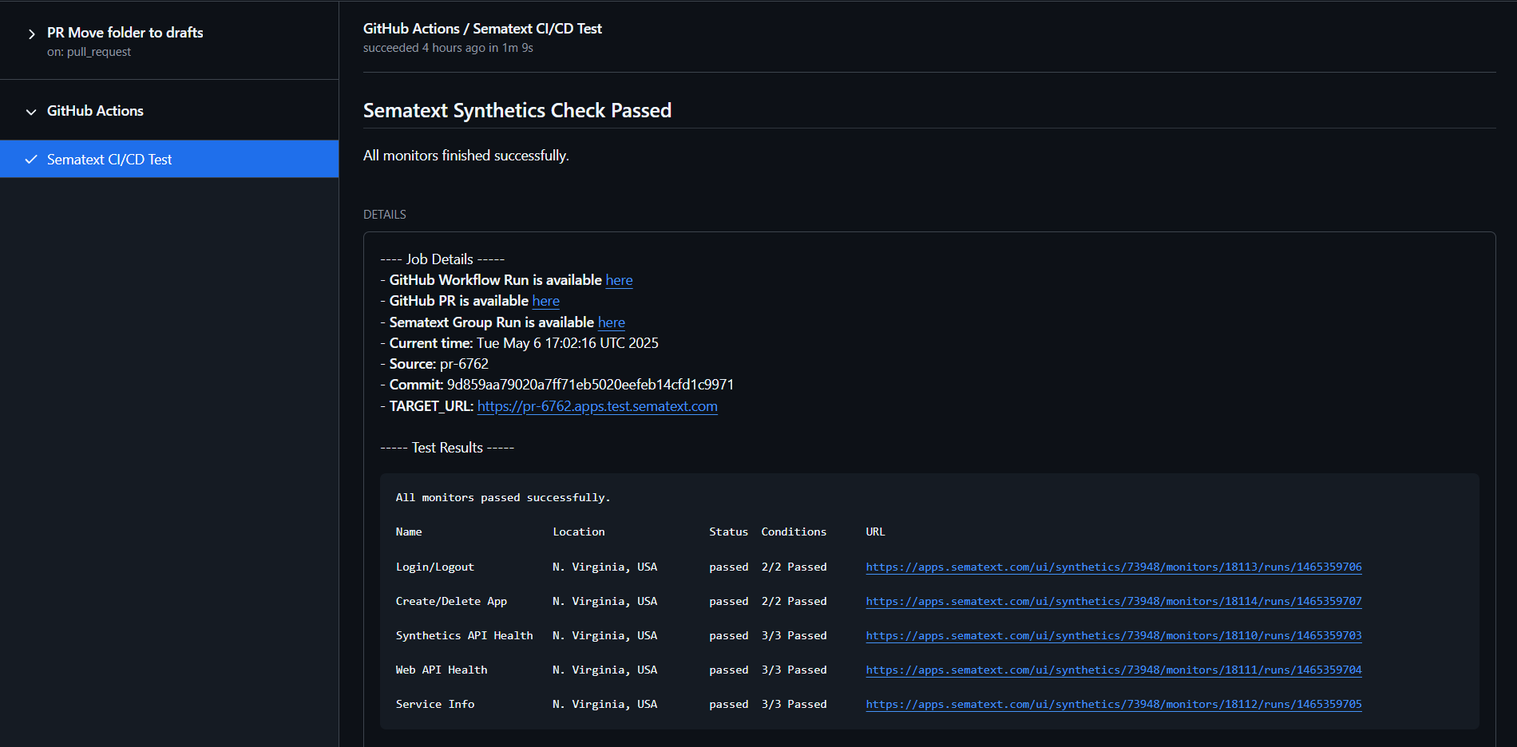Click the Web API Health name cell
Image resolution: width=1517 pixels, height=747 pixels.
pyautogui.click(x=442, y=670)
